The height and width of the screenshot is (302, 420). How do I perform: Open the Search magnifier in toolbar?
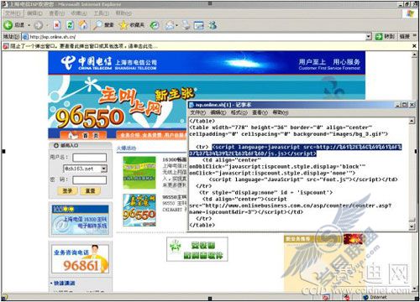click(x=97, y=25)
